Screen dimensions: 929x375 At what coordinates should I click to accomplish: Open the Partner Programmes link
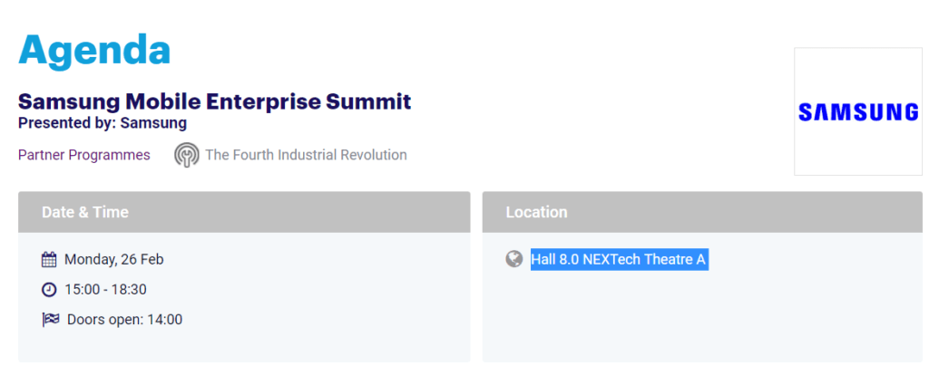(84, 155)
